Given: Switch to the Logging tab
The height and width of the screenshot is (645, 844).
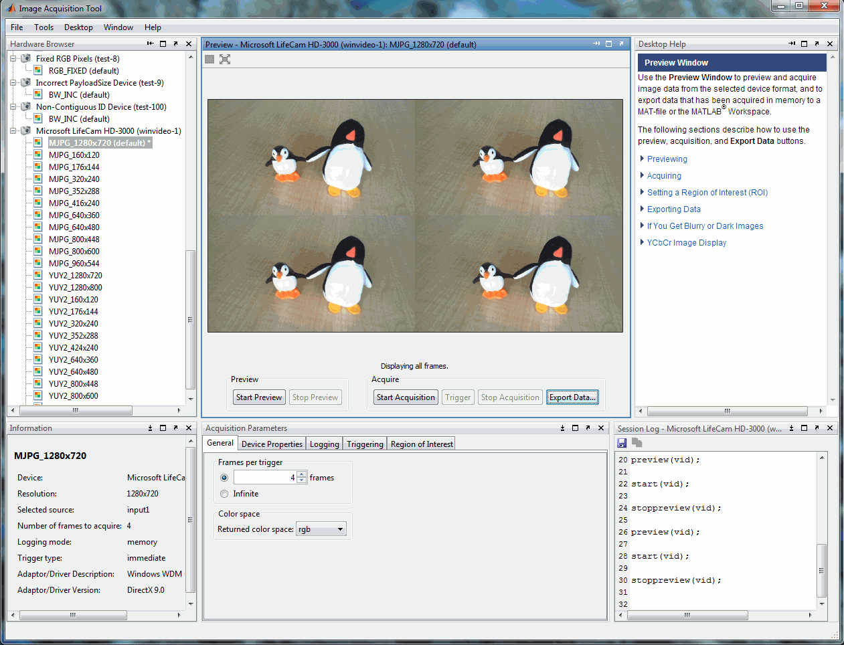Looking at the screenshot, I should (x=325, y=444).
